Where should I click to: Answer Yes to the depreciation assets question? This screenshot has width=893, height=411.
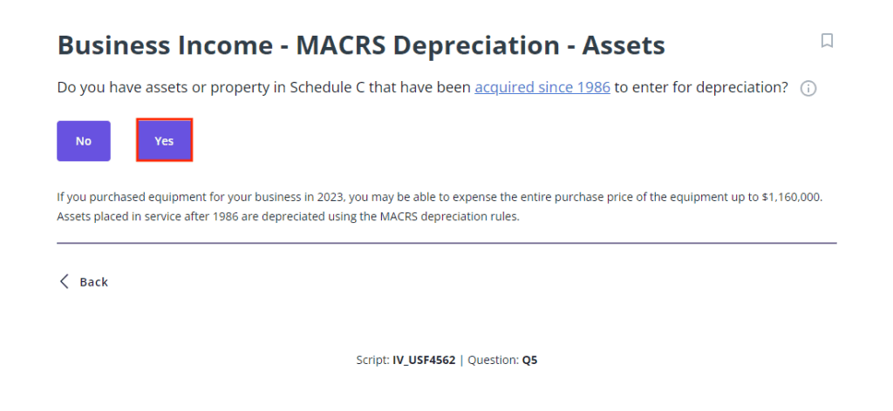pyautogui.click(x=164, y=141)
